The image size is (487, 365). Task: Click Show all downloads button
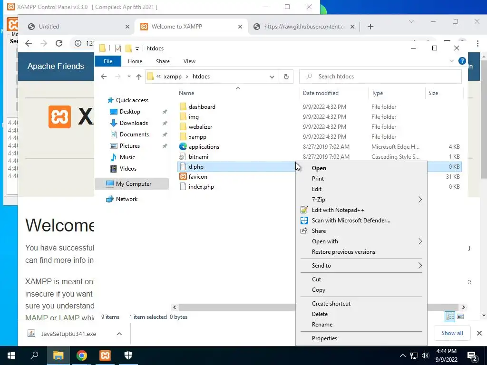point(452,333)
